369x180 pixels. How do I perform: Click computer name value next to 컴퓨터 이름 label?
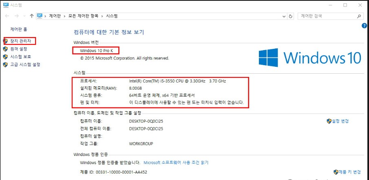[x=146, y=121]
